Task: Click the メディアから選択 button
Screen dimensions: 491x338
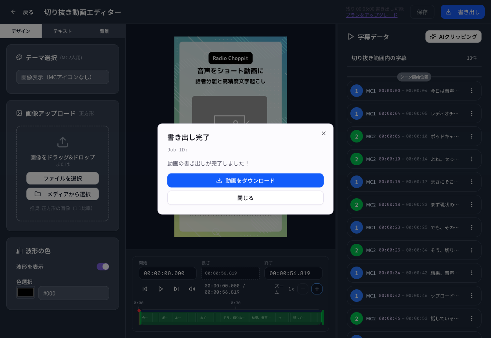Action: pyautogui.click(x=62, y=194)
